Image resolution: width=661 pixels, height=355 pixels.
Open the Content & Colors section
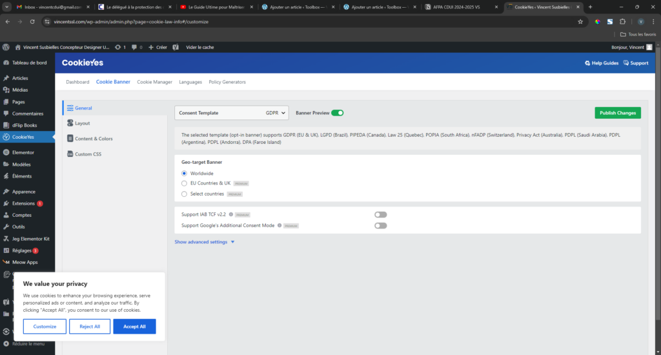point(93,139)
